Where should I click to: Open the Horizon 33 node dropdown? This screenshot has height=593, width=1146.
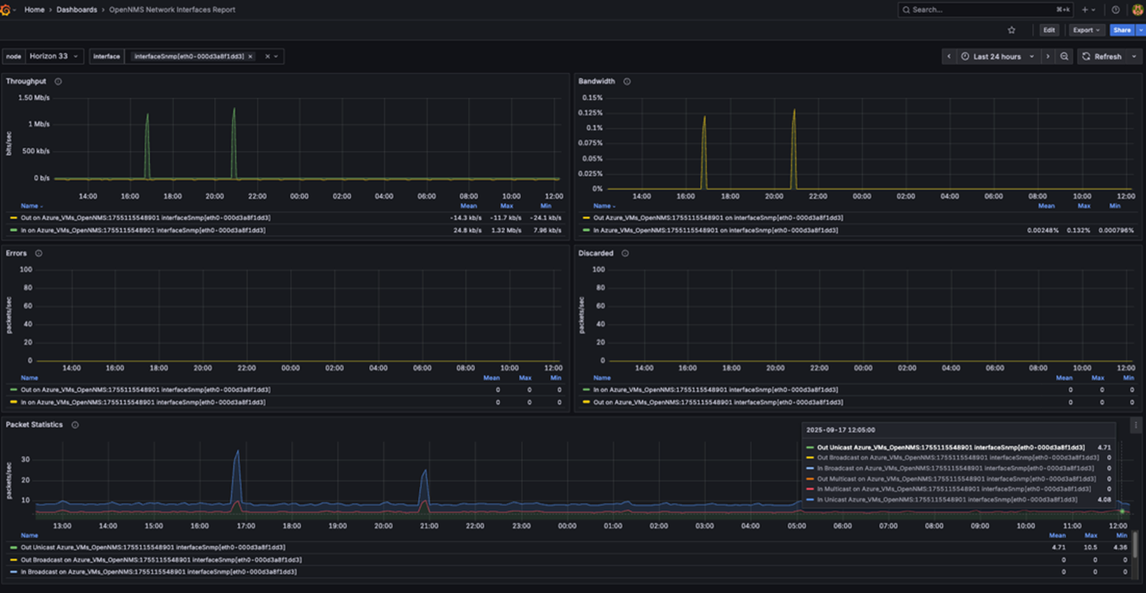click(53, 56)
